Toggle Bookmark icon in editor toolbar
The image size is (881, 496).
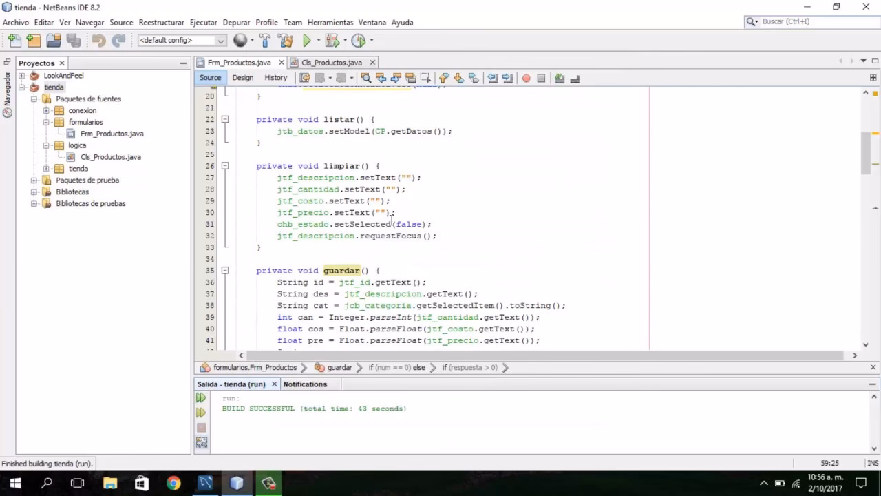[x=474, y=78]
